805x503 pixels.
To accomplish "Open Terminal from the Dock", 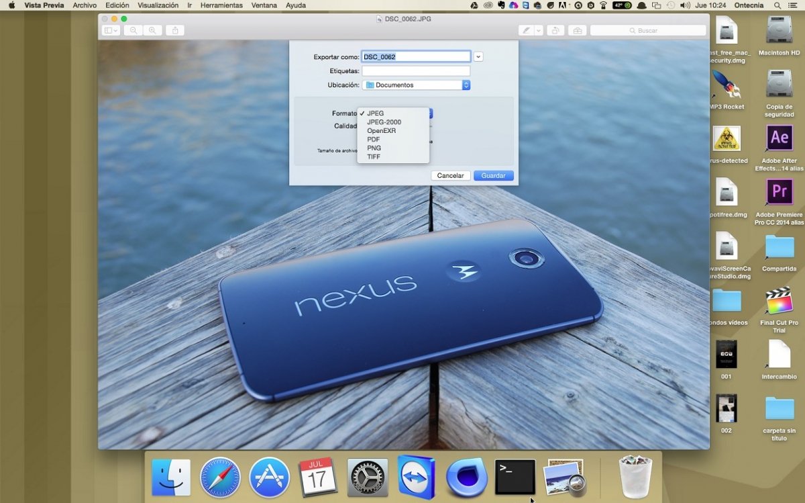I will pyautogui.click(x=515, y=477).
